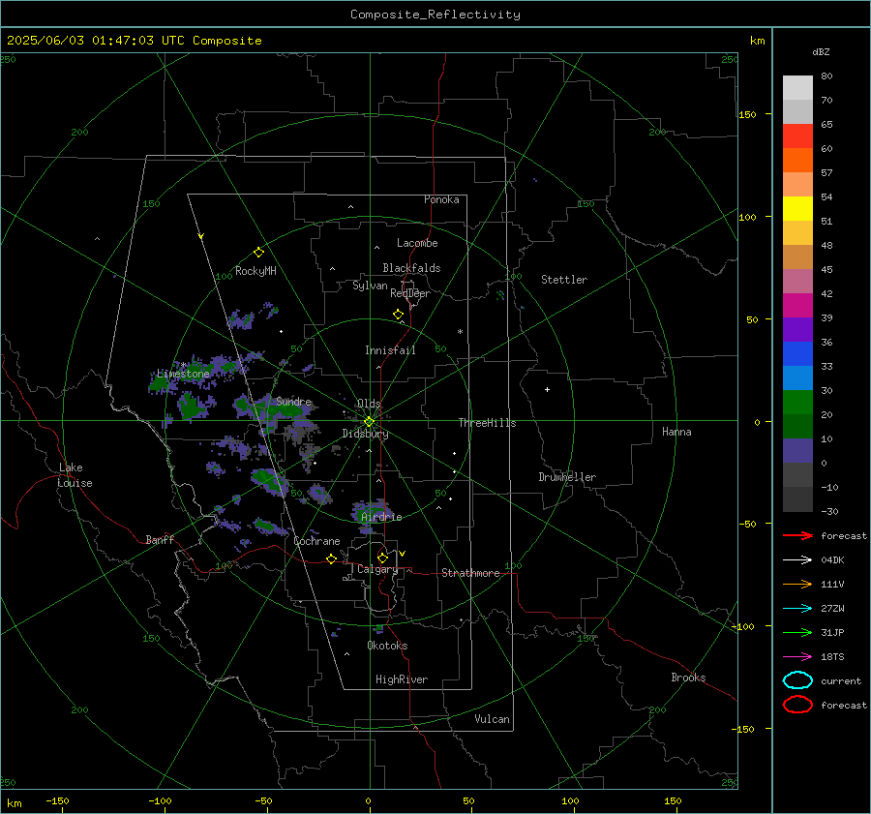871x814 pixels.
Task: Click the red forecast ellipse icon
Action: click(797, 705)
